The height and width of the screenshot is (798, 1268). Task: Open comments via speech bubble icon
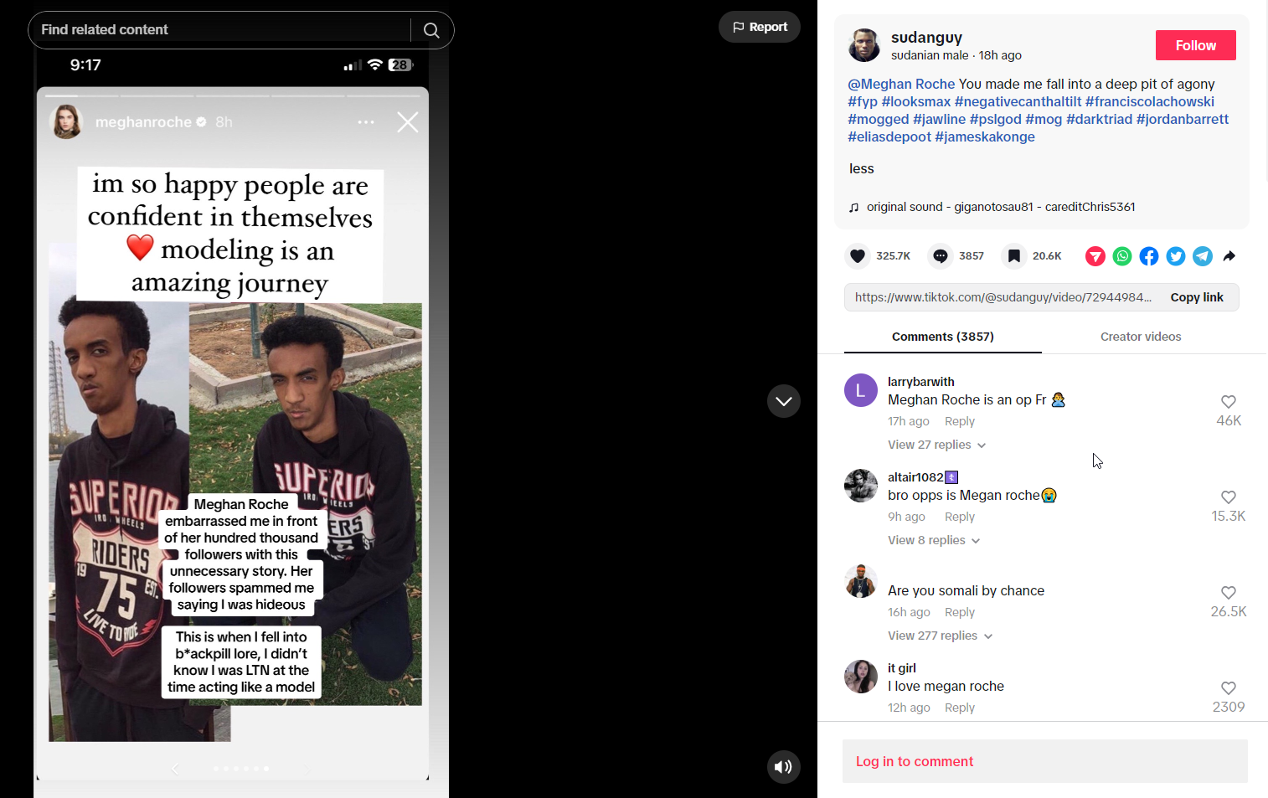(x=941, y=256)
